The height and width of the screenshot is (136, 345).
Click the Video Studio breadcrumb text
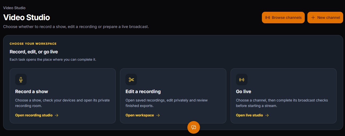click(x=14, y=8)
